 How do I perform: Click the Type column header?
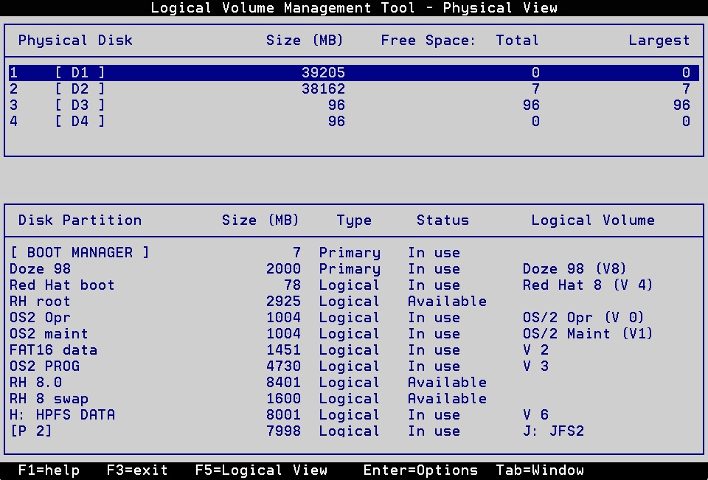[355, 220]
